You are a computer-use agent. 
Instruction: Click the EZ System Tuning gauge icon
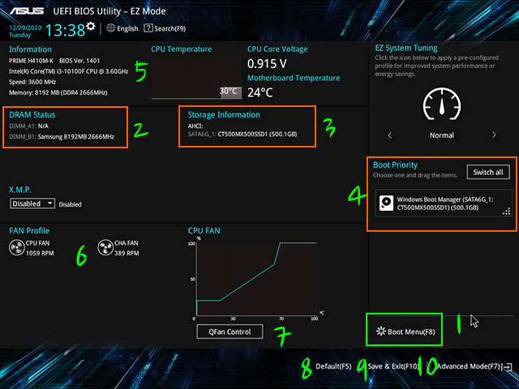click(442, 104)
